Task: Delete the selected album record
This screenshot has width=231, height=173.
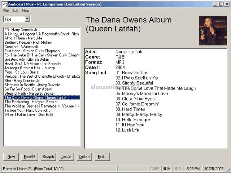Action: pos(84,157)
